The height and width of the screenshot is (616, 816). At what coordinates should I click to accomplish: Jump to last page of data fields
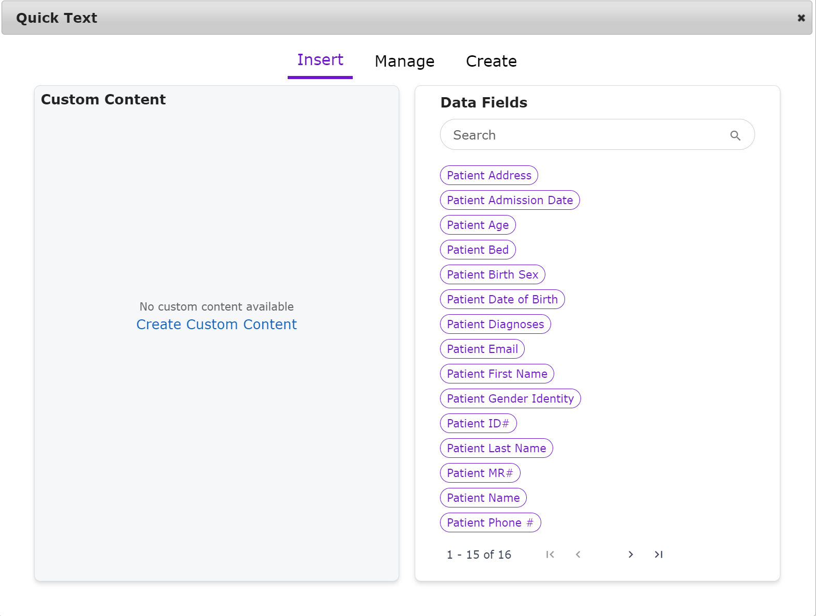tap(658, 555)
